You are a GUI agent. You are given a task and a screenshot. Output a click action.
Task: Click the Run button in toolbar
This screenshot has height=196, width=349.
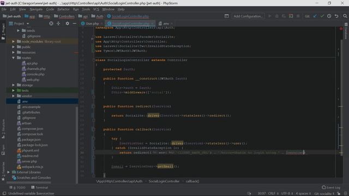coord(269,16)
